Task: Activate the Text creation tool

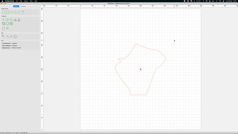Action: 23,12
